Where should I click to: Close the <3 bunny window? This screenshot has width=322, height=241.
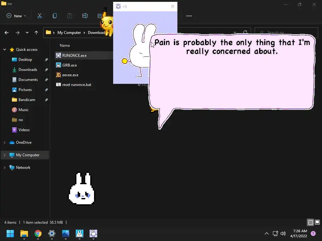tap(173, 6)
